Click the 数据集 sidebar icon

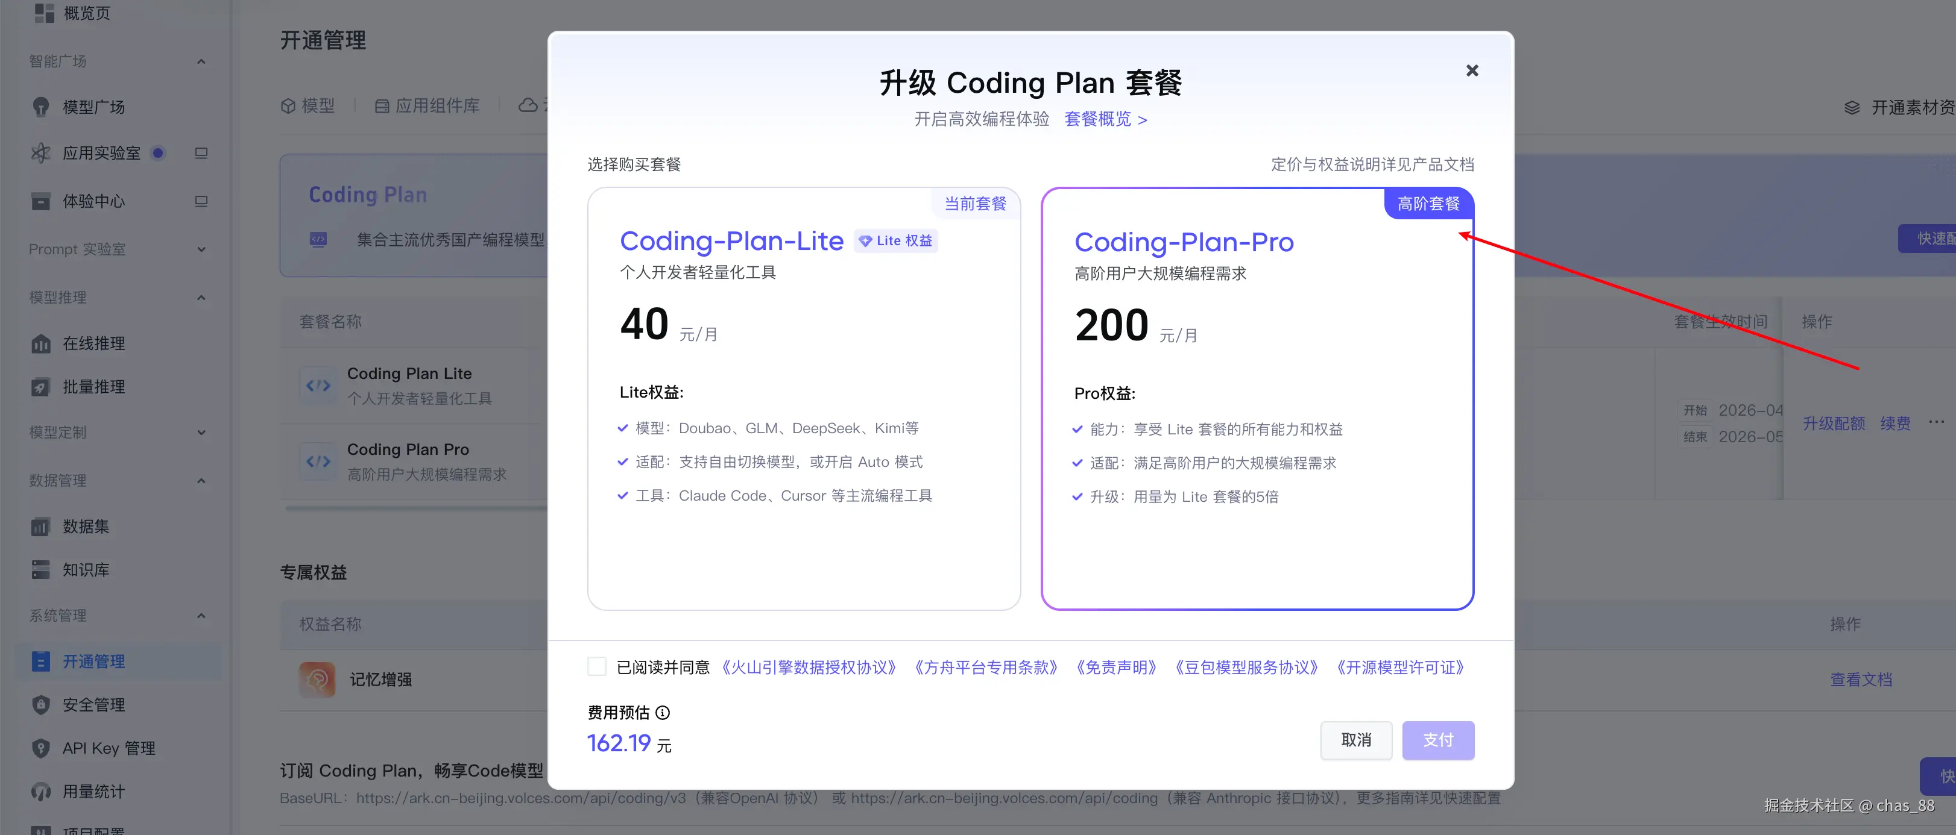(x=41, y=527)
